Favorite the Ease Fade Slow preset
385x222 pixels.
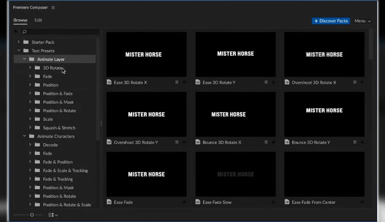click(x=273, y=202)
